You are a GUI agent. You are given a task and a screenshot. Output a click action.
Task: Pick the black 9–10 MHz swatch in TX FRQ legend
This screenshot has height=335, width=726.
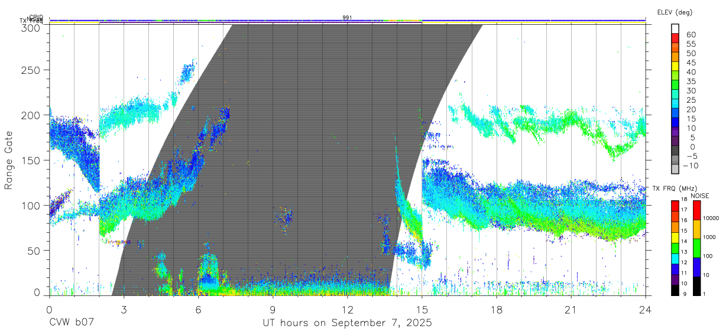[675, 290]
